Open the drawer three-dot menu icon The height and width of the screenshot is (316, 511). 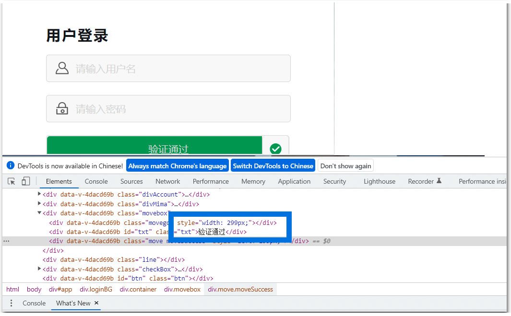[11, 303]
